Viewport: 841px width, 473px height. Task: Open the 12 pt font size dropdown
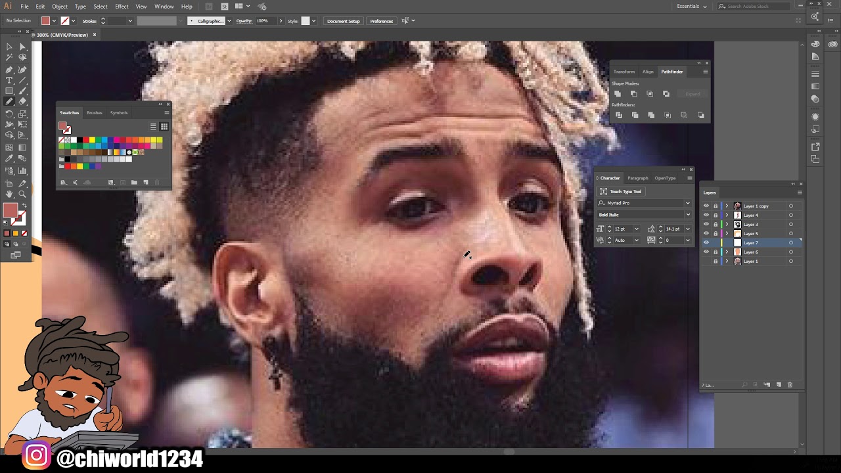[x=636, y=229]
